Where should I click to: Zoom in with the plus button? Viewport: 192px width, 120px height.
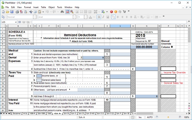tap(180, 117)
